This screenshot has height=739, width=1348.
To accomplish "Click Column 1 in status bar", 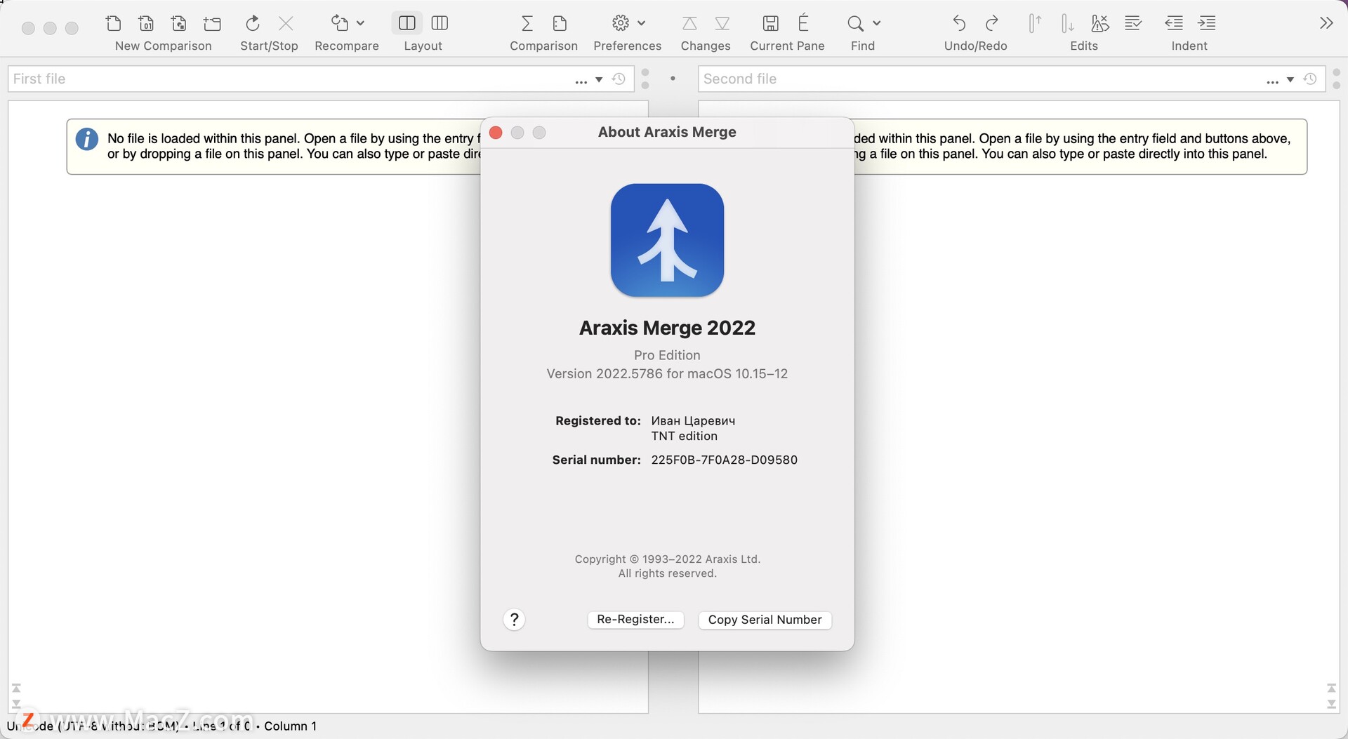I will [290, 726].
